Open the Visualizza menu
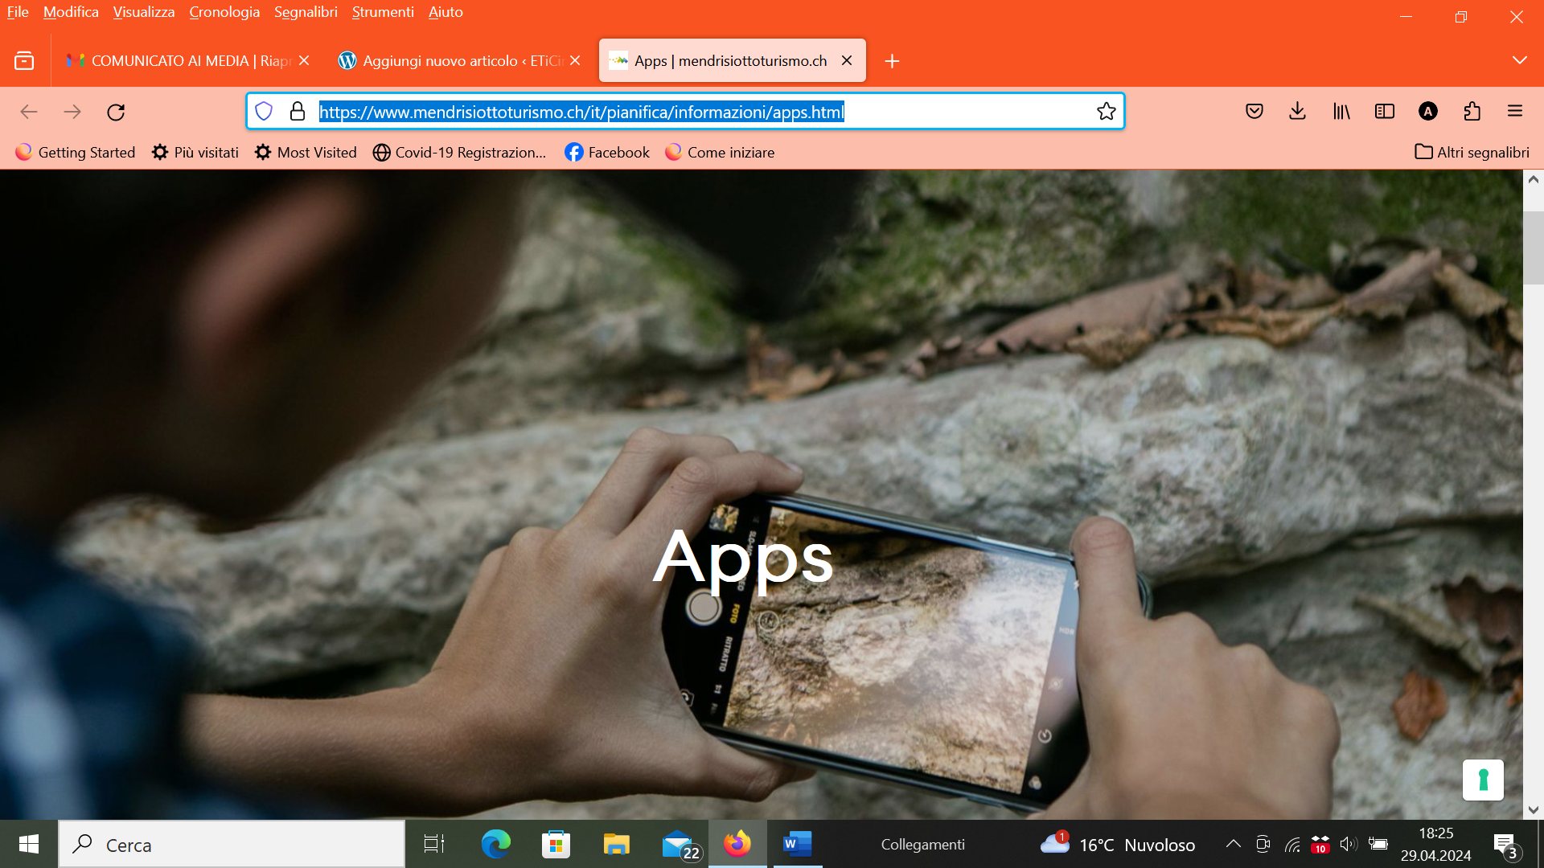 144,12
